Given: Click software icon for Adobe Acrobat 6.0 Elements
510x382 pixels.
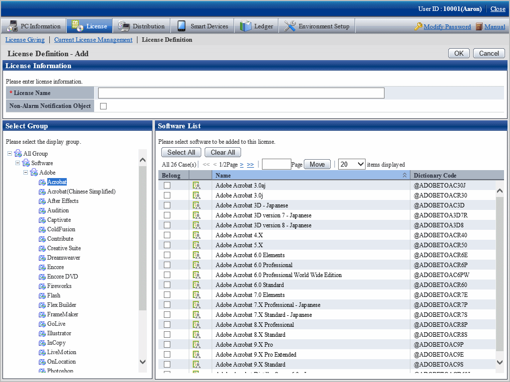Looking at the screenshot, I should [196, 255].
